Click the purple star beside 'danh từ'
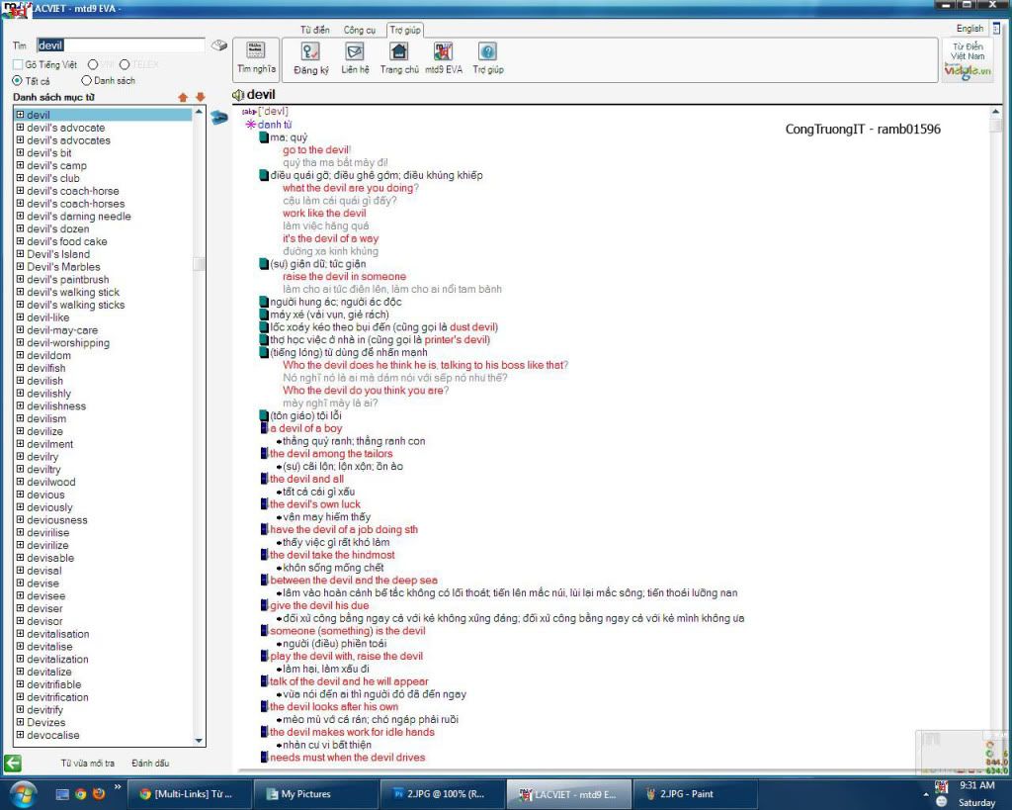1012x810 pixels. 250,124
